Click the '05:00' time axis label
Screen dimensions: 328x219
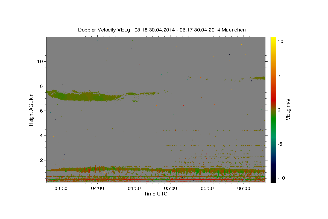(171, 188)
